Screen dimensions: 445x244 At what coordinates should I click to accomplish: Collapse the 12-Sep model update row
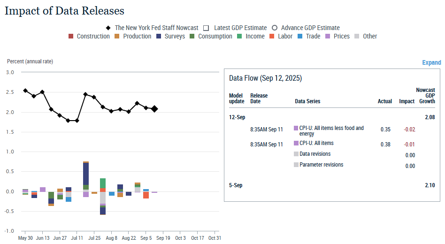237,117
